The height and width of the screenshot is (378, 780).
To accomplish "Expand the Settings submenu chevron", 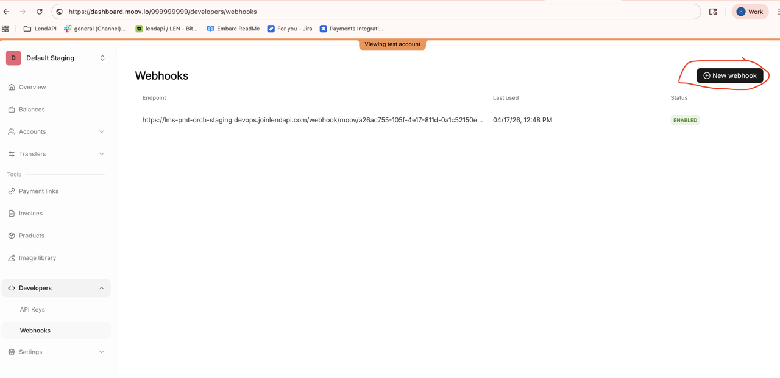I will tap(102, 352).
